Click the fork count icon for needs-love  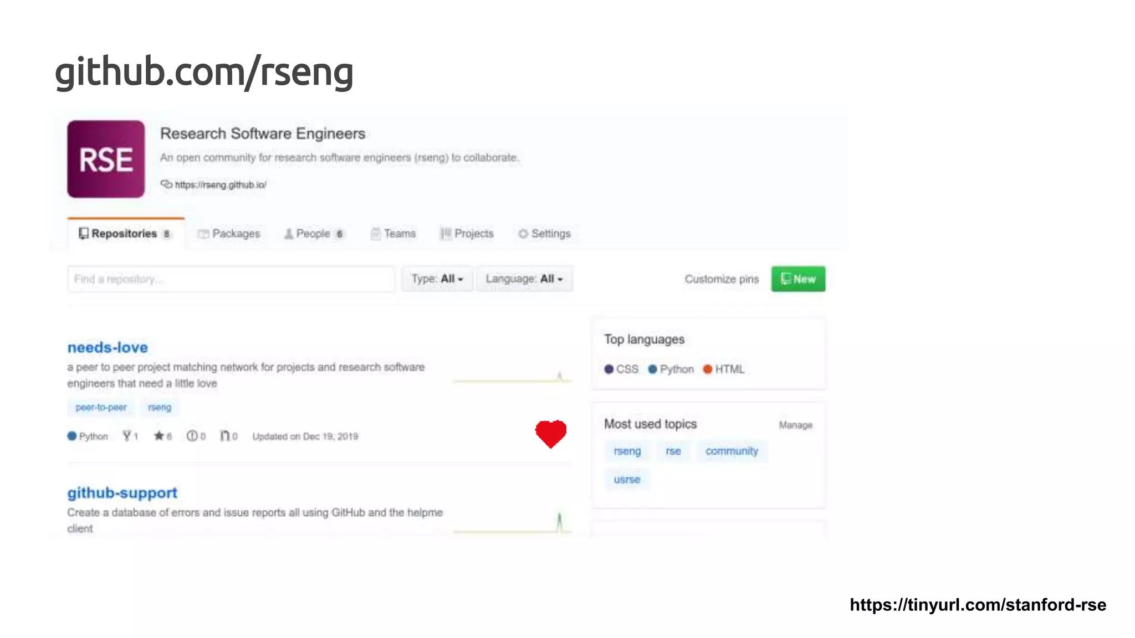pyautogui.click(x=127, y=436)
